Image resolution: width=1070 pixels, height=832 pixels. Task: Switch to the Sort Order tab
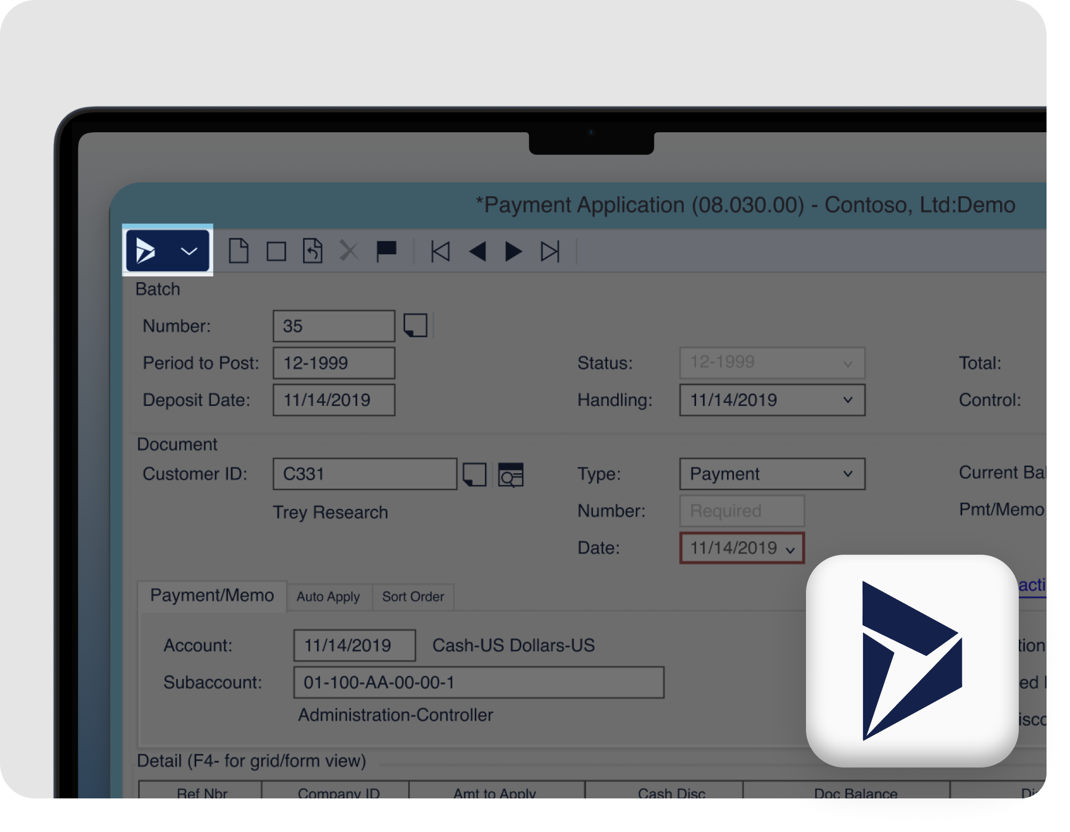pos(413,596)
